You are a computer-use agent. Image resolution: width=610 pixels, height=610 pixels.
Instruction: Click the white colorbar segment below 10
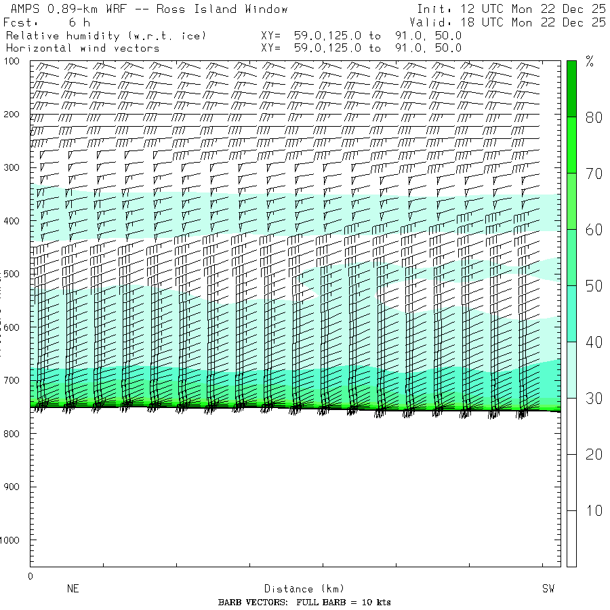(x=571, y=538)
